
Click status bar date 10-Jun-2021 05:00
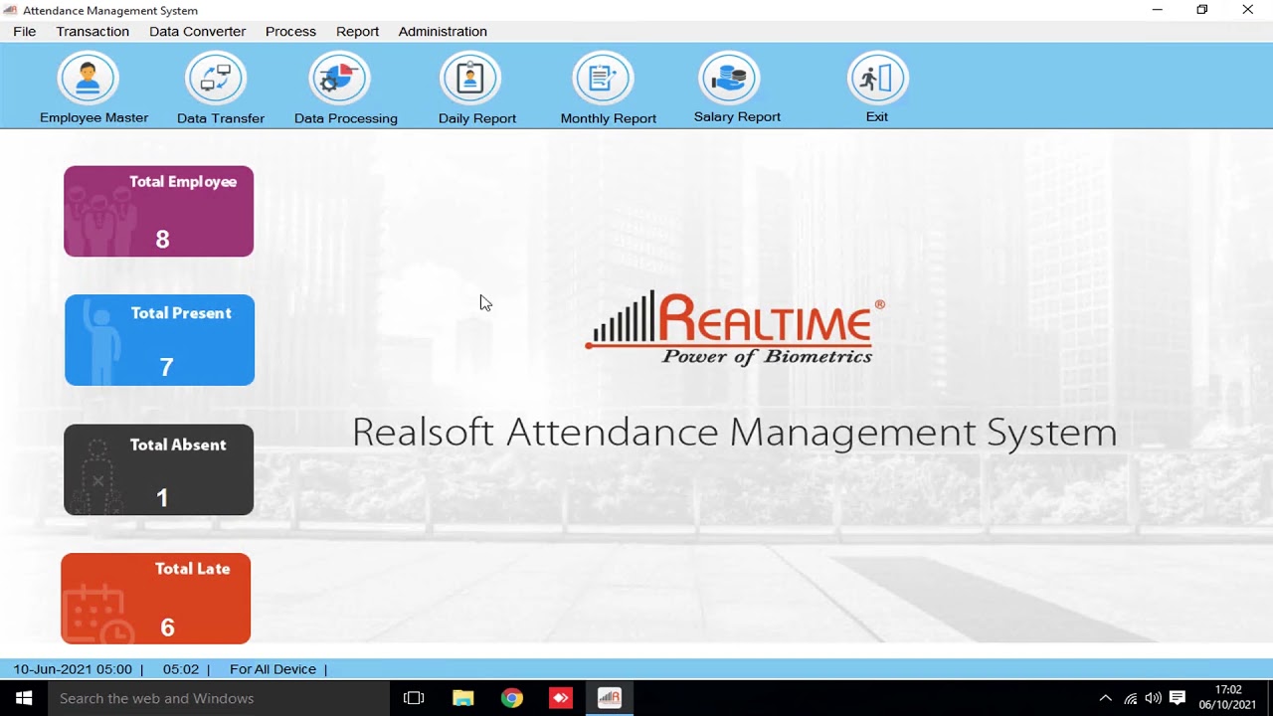[73, 669]
